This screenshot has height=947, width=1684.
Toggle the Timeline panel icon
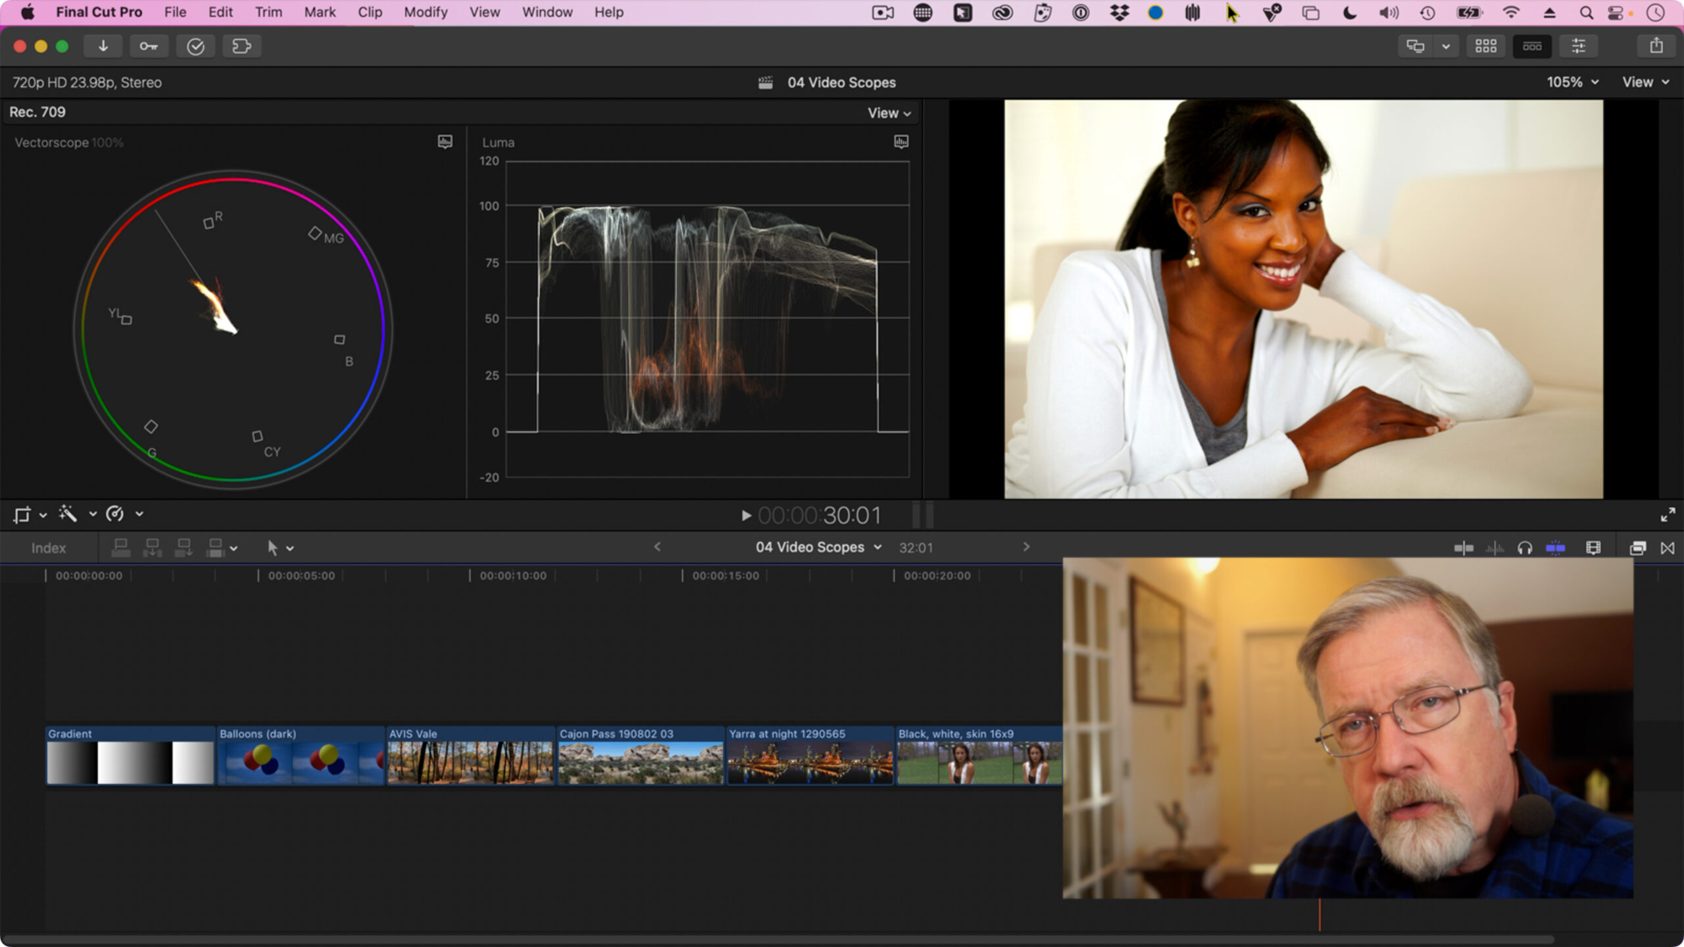tap(1532, 46)
